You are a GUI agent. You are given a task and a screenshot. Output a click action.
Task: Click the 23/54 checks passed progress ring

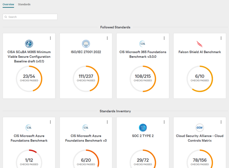pyautogui.click(x=29, y=79)
